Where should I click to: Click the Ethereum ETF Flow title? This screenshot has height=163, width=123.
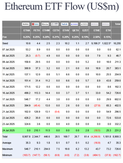61,7
